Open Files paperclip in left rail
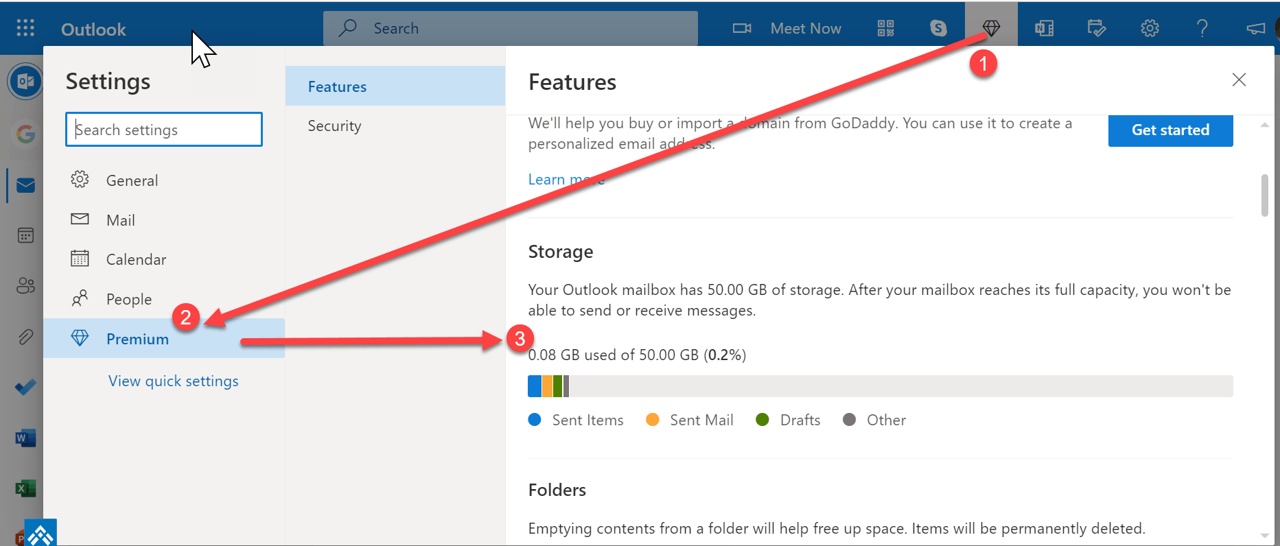The height and width of the screenshot is (546, 1280). click(25, 336)
